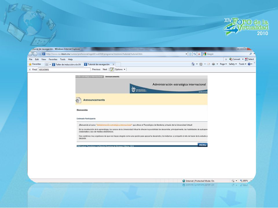Image resolution: width=278 pixels, height=208 pixels.
Task: Close the Tutorial de navegación tab
Action: coord(114,64)
